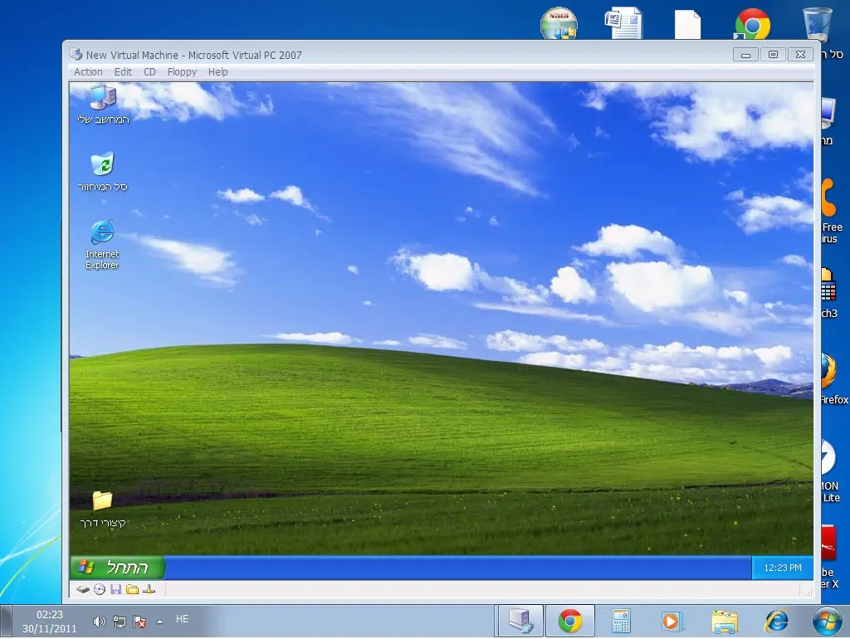Click the hard disk status icon
The width and height of the screenshot is (850, 639).
83,589
